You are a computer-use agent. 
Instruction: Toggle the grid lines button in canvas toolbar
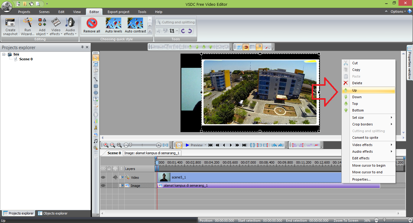tap(252, 47)
